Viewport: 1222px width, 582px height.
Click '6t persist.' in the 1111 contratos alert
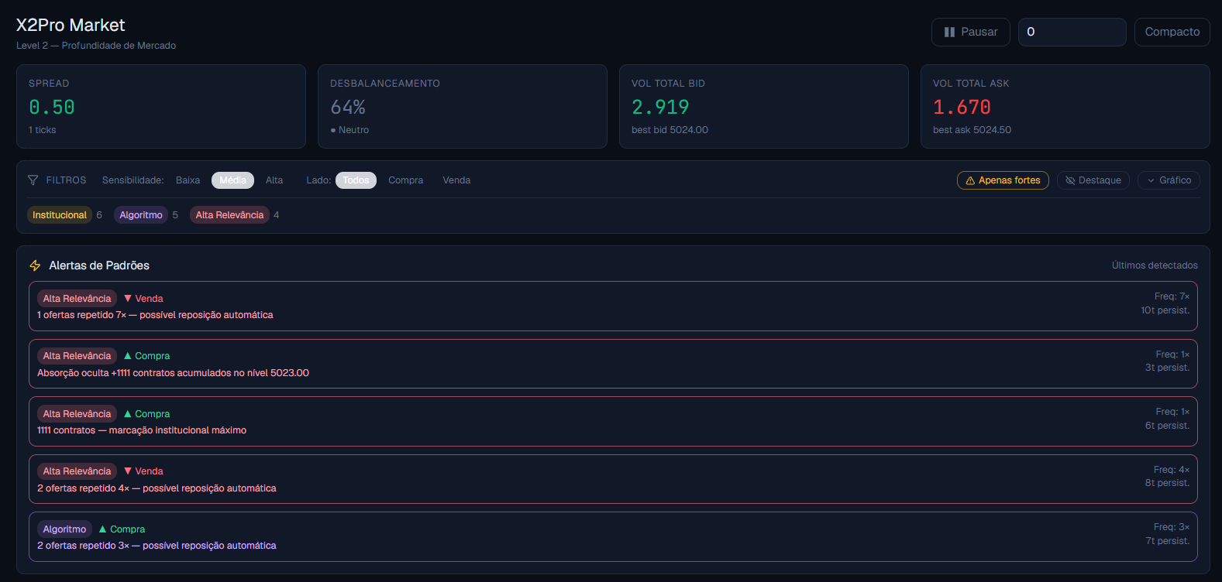[x=1167, y=426]
